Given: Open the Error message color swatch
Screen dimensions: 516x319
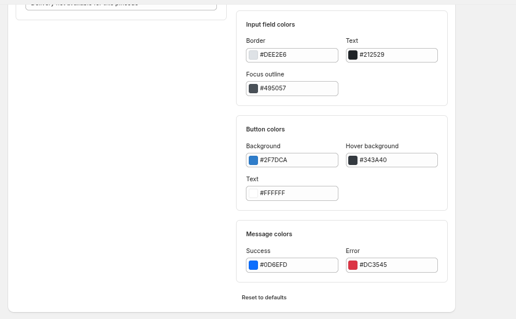Looking at the screenshot, I should (x=353, y=265).
